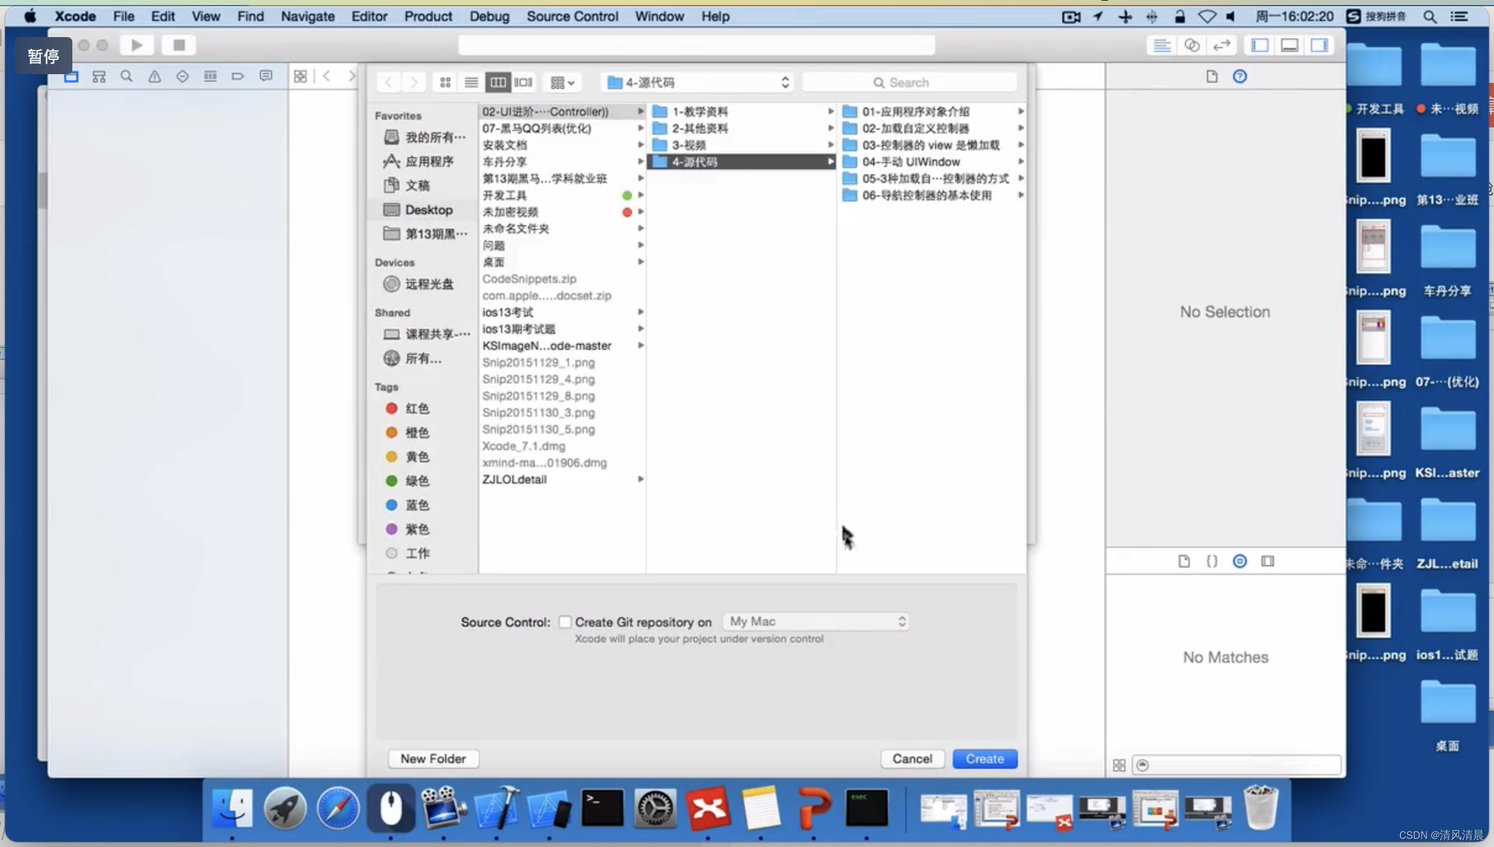Switch save dialog to icon view
Image resolution: width=1494 pixels, height=847 pixels.
point(445,82)
